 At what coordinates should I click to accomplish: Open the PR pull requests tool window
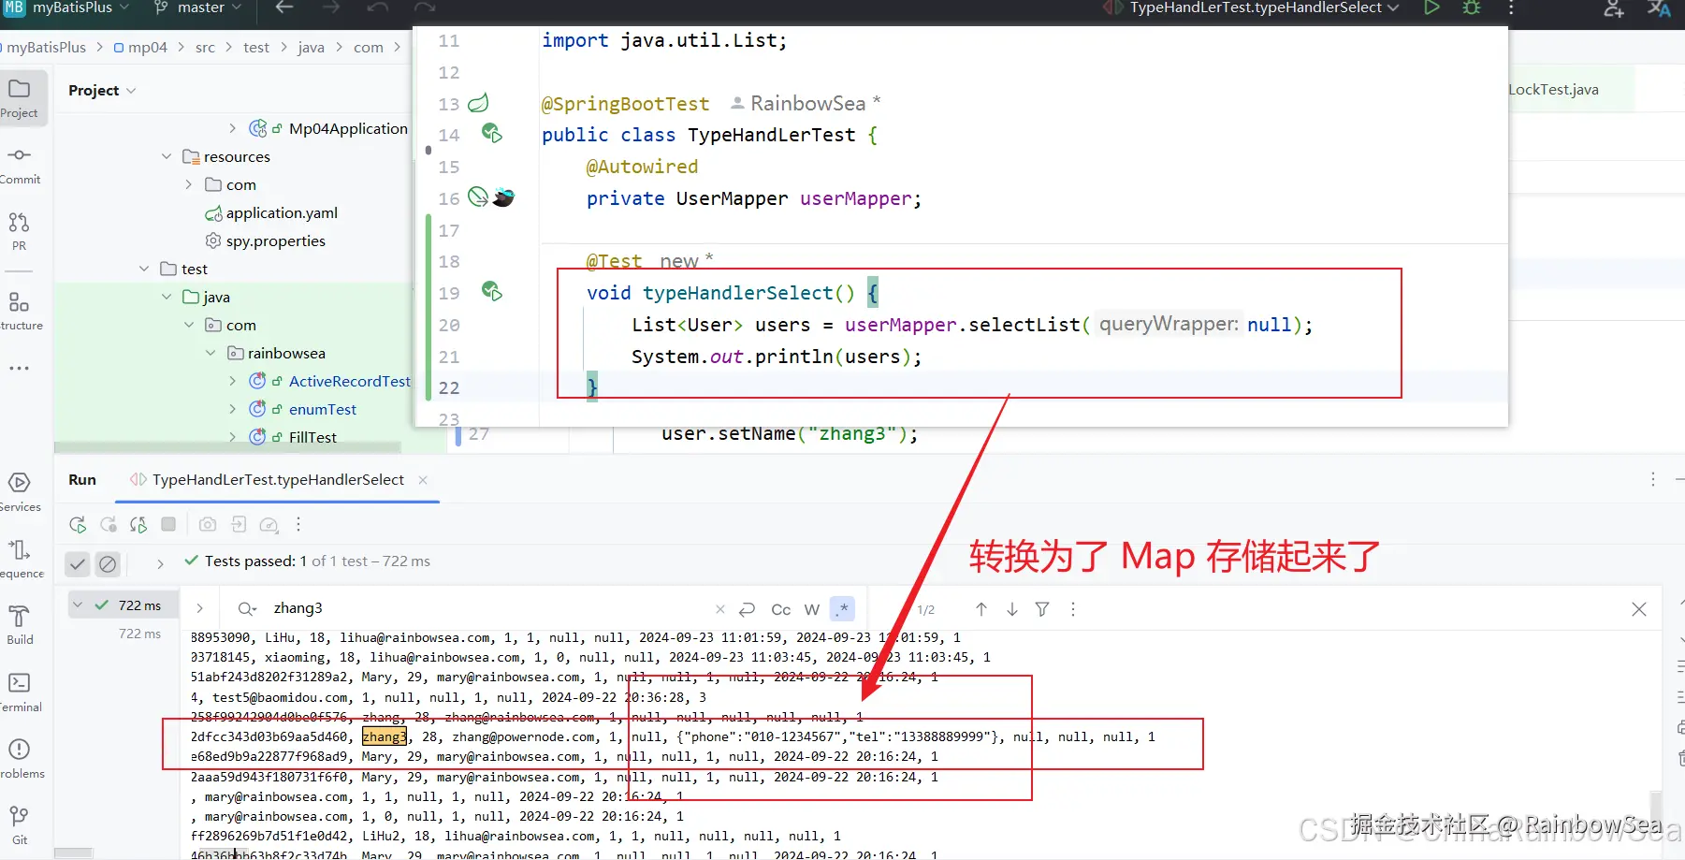19,231
